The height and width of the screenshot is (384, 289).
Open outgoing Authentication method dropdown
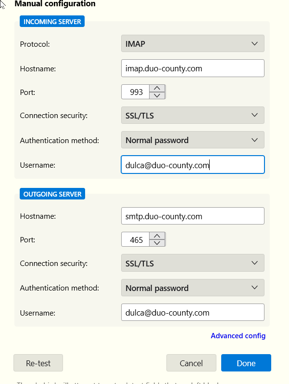192,288
